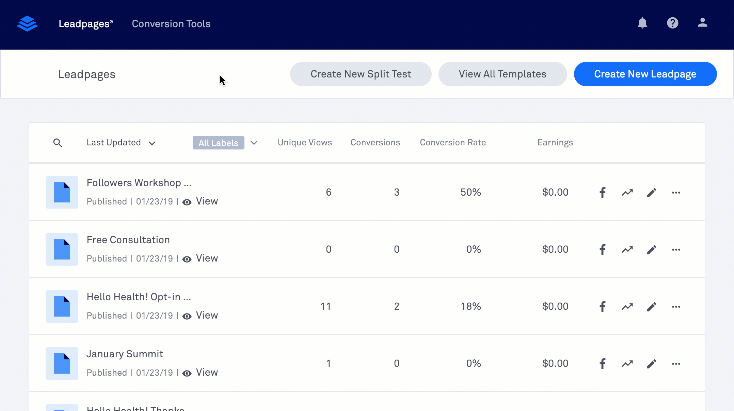Open the help question mark icon
Viewport: 734px width, 411px height.
pyautogui.click(x=673, y=23)
